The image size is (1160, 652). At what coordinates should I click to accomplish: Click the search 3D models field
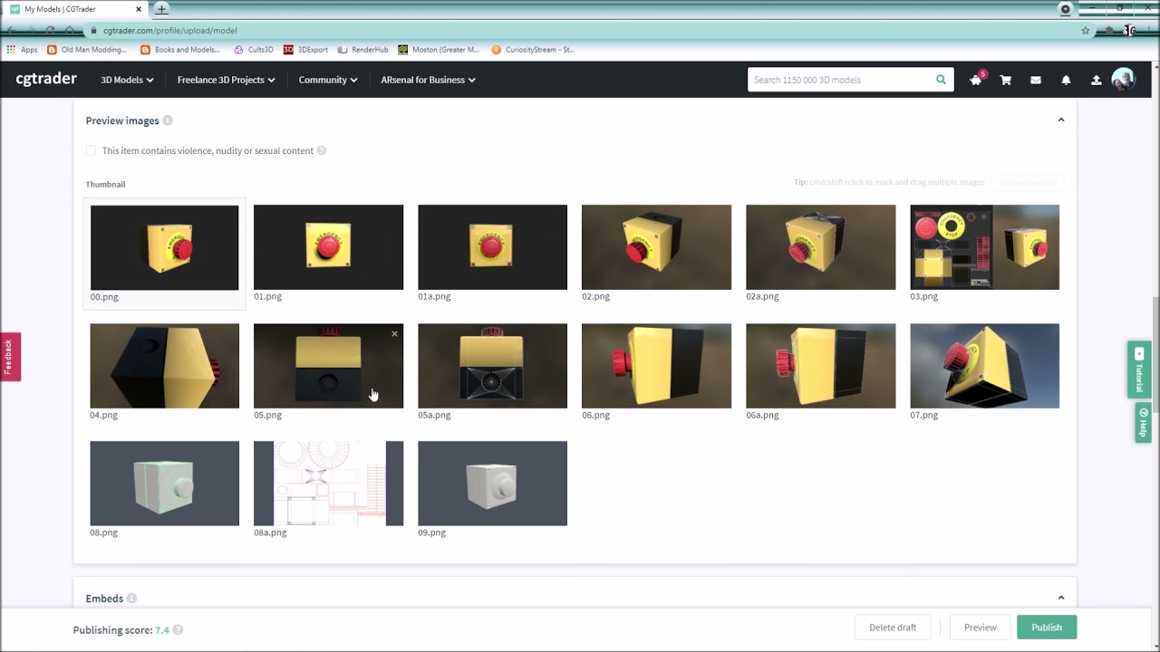click(840, 80)
